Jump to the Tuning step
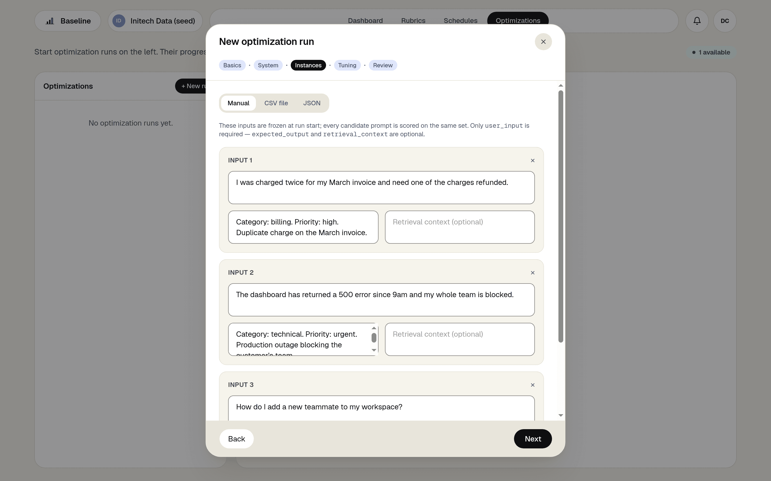The height and width of the screenshot is (481, 771). 347,65
